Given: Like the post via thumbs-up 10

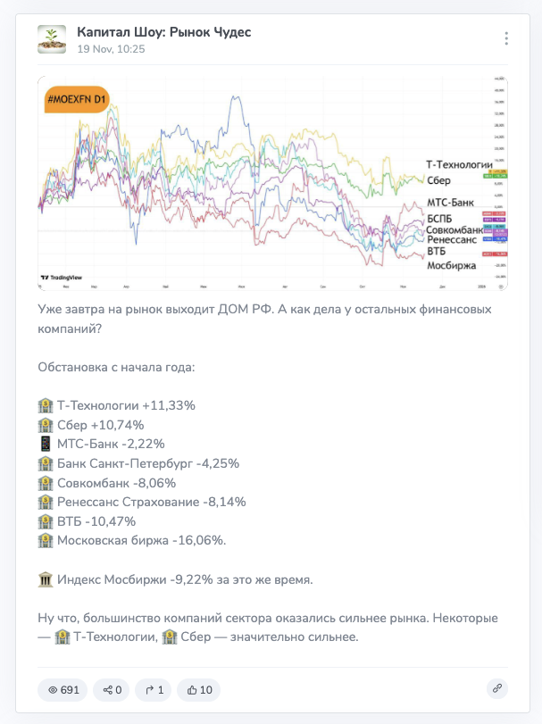Looking at the screenshot, I should (199, 689).
